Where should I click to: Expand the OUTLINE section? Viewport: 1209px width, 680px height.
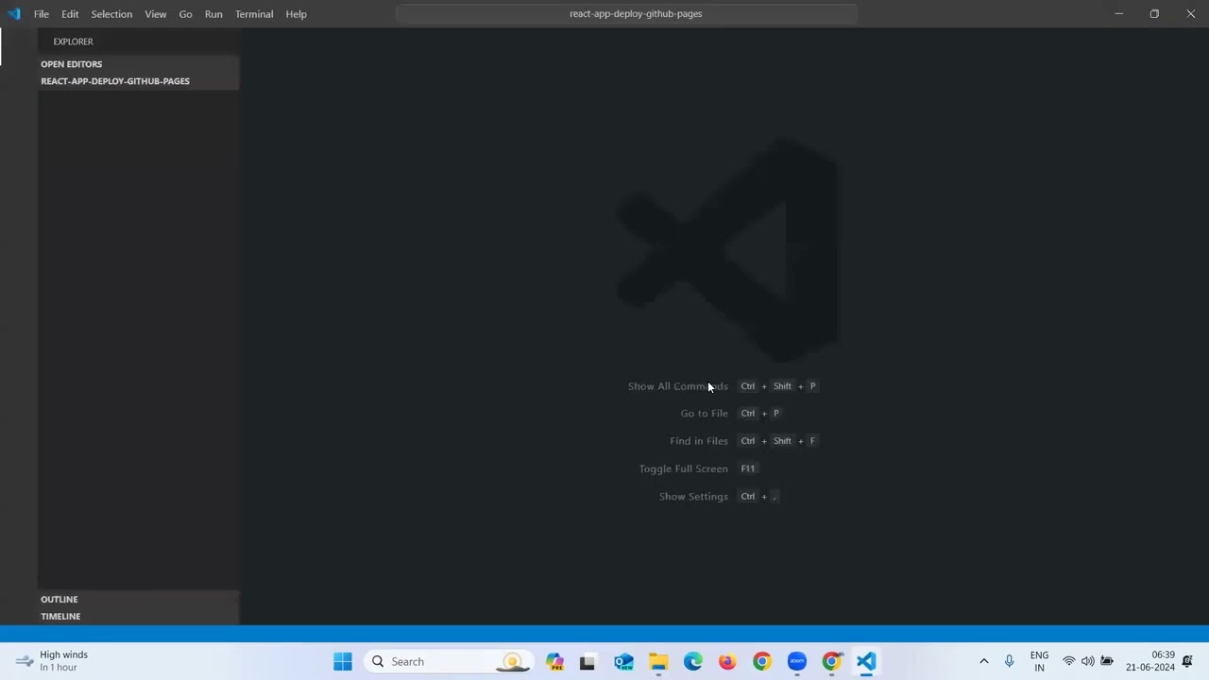tap(138, 600)
